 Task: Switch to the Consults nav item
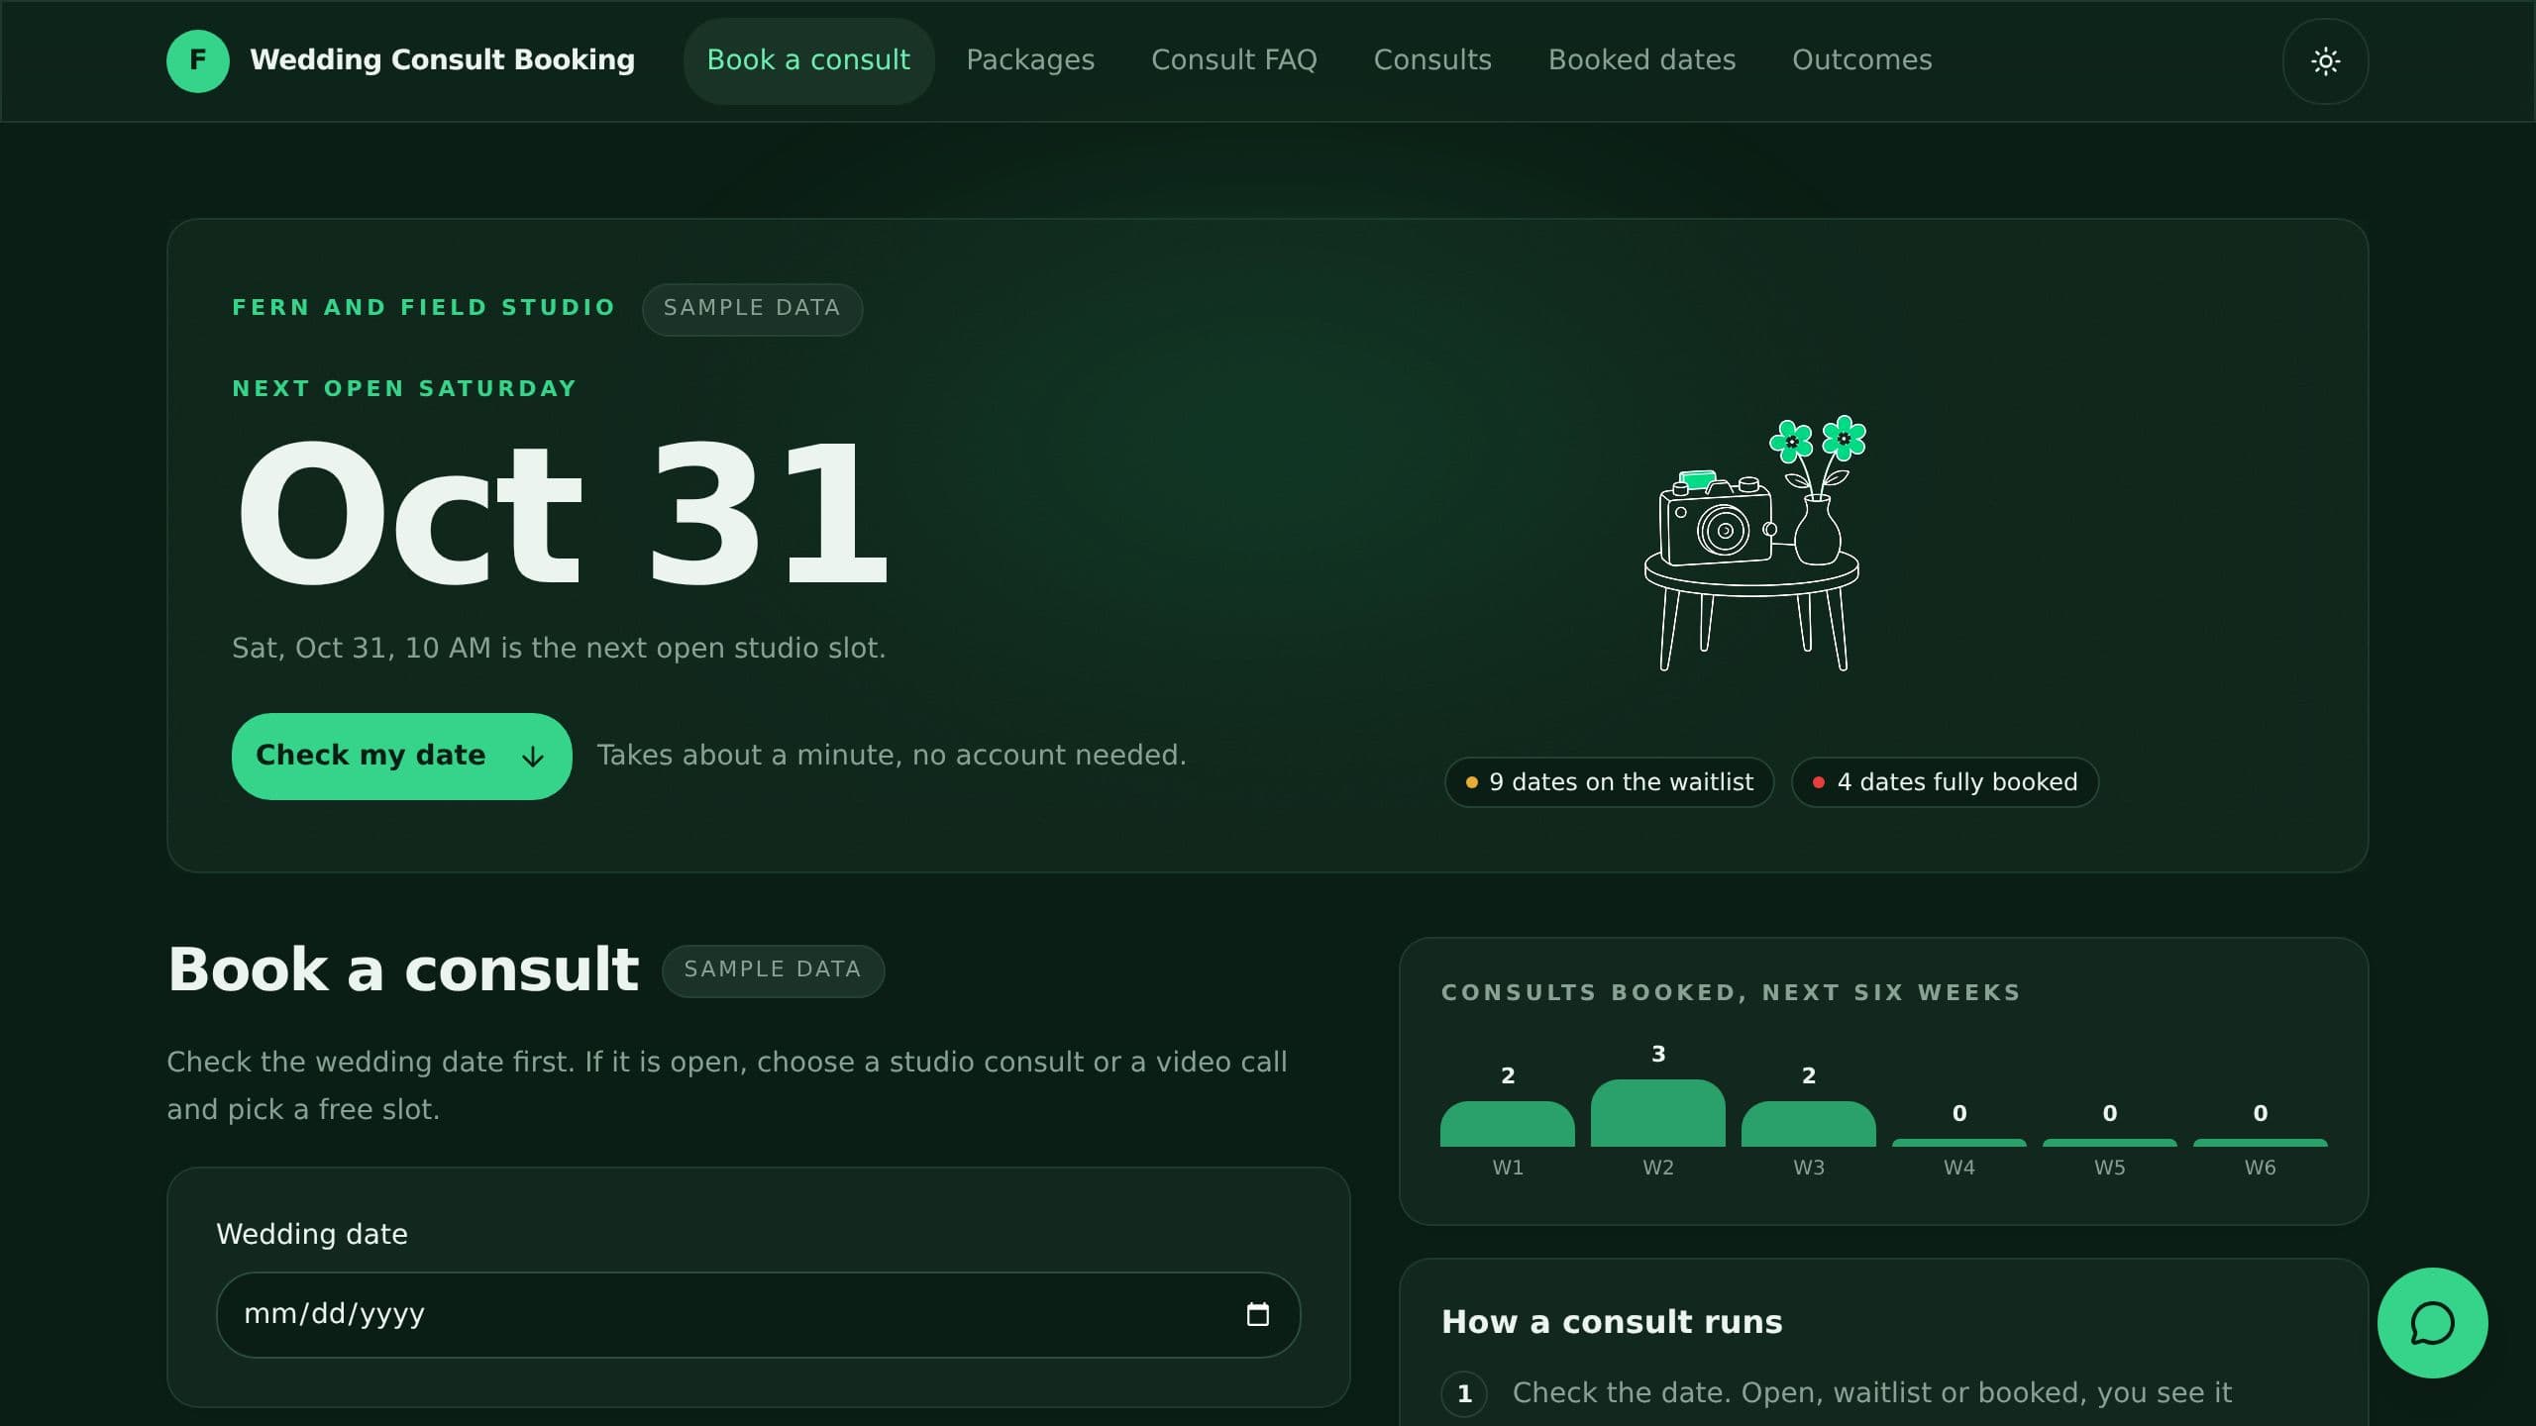(x=1432, y=60)
